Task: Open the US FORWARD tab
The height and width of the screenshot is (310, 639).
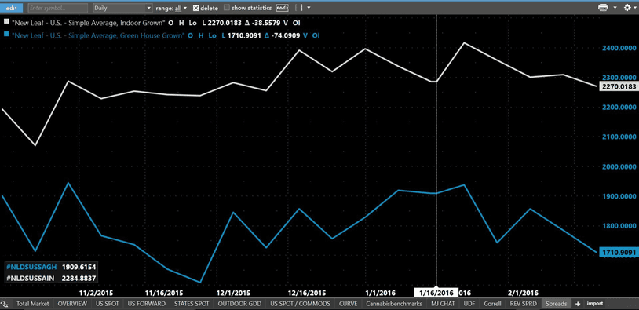Action: [146, 304]
